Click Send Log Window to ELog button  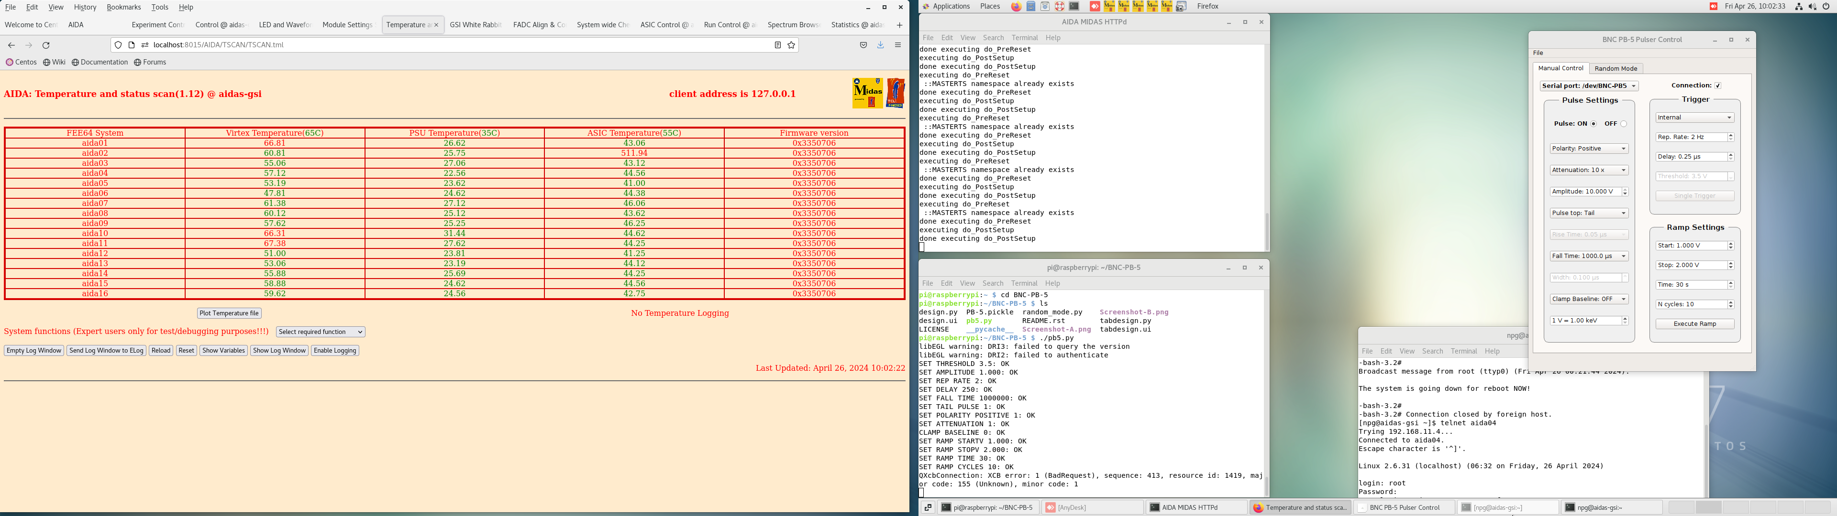pyautogui.click(x=106, y=351)
